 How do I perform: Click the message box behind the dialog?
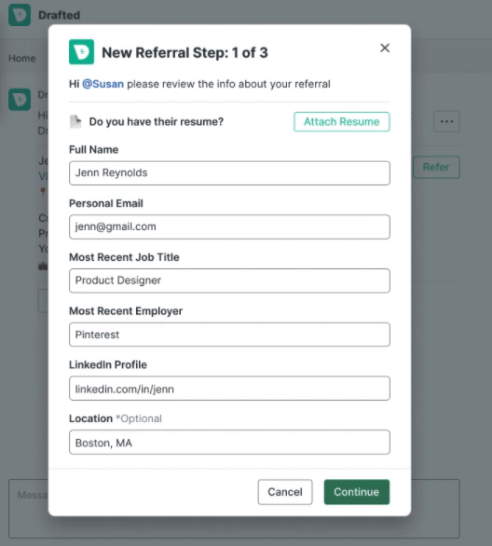pos(234,509)
